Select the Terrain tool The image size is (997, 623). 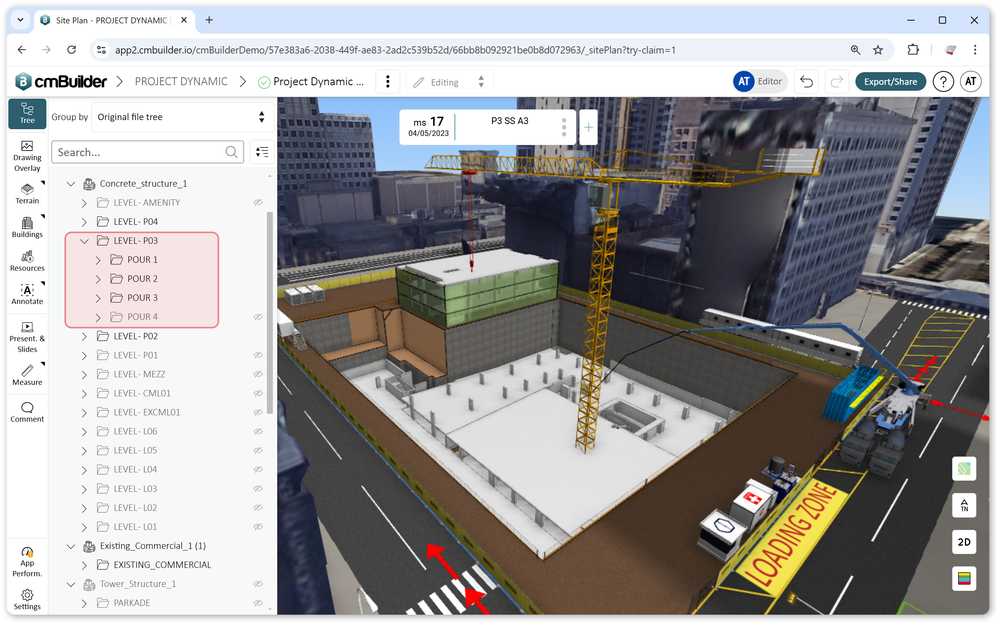(27, 194)
